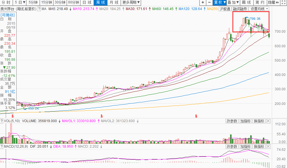Expand the 更多周期 more periods dropdown
The image size is (287, 168).
[131, 3]
